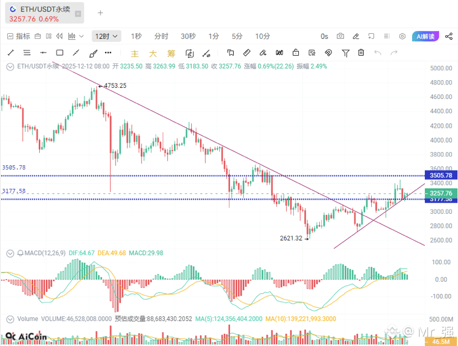This screenshot has height=346, width=458.
Task: Close the ETH/USDT永续 tab
Action: 78,14
